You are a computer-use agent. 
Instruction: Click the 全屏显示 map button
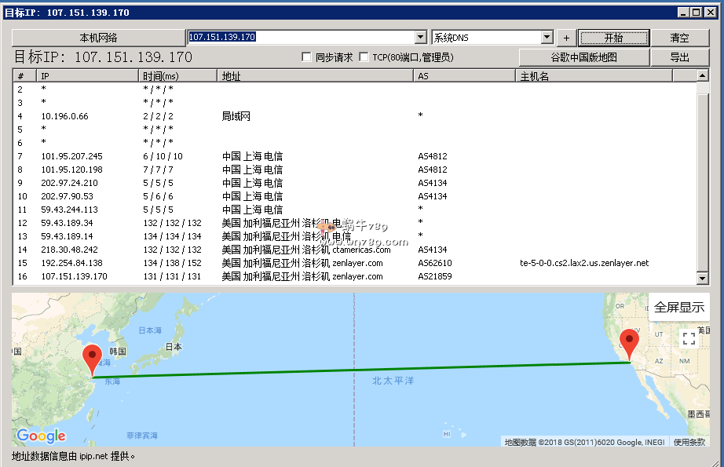coord(678,308)
